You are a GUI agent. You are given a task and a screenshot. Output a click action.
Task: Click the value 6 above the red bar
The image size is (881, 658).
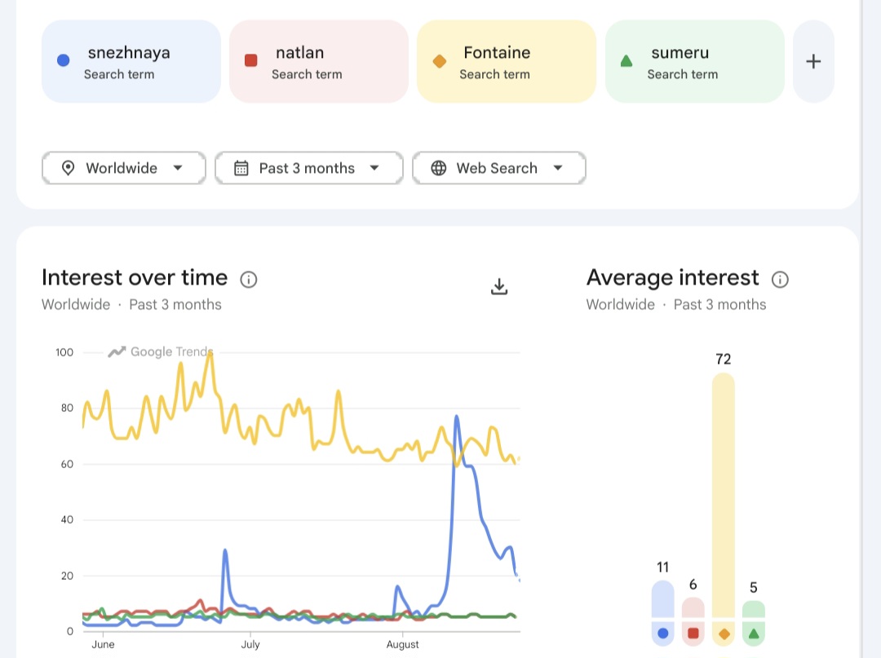coord(693,585)
